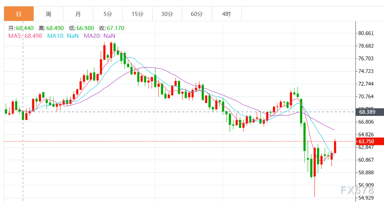
Task: Switch to the 4时 timeframe tab
Action: point(226,14)
